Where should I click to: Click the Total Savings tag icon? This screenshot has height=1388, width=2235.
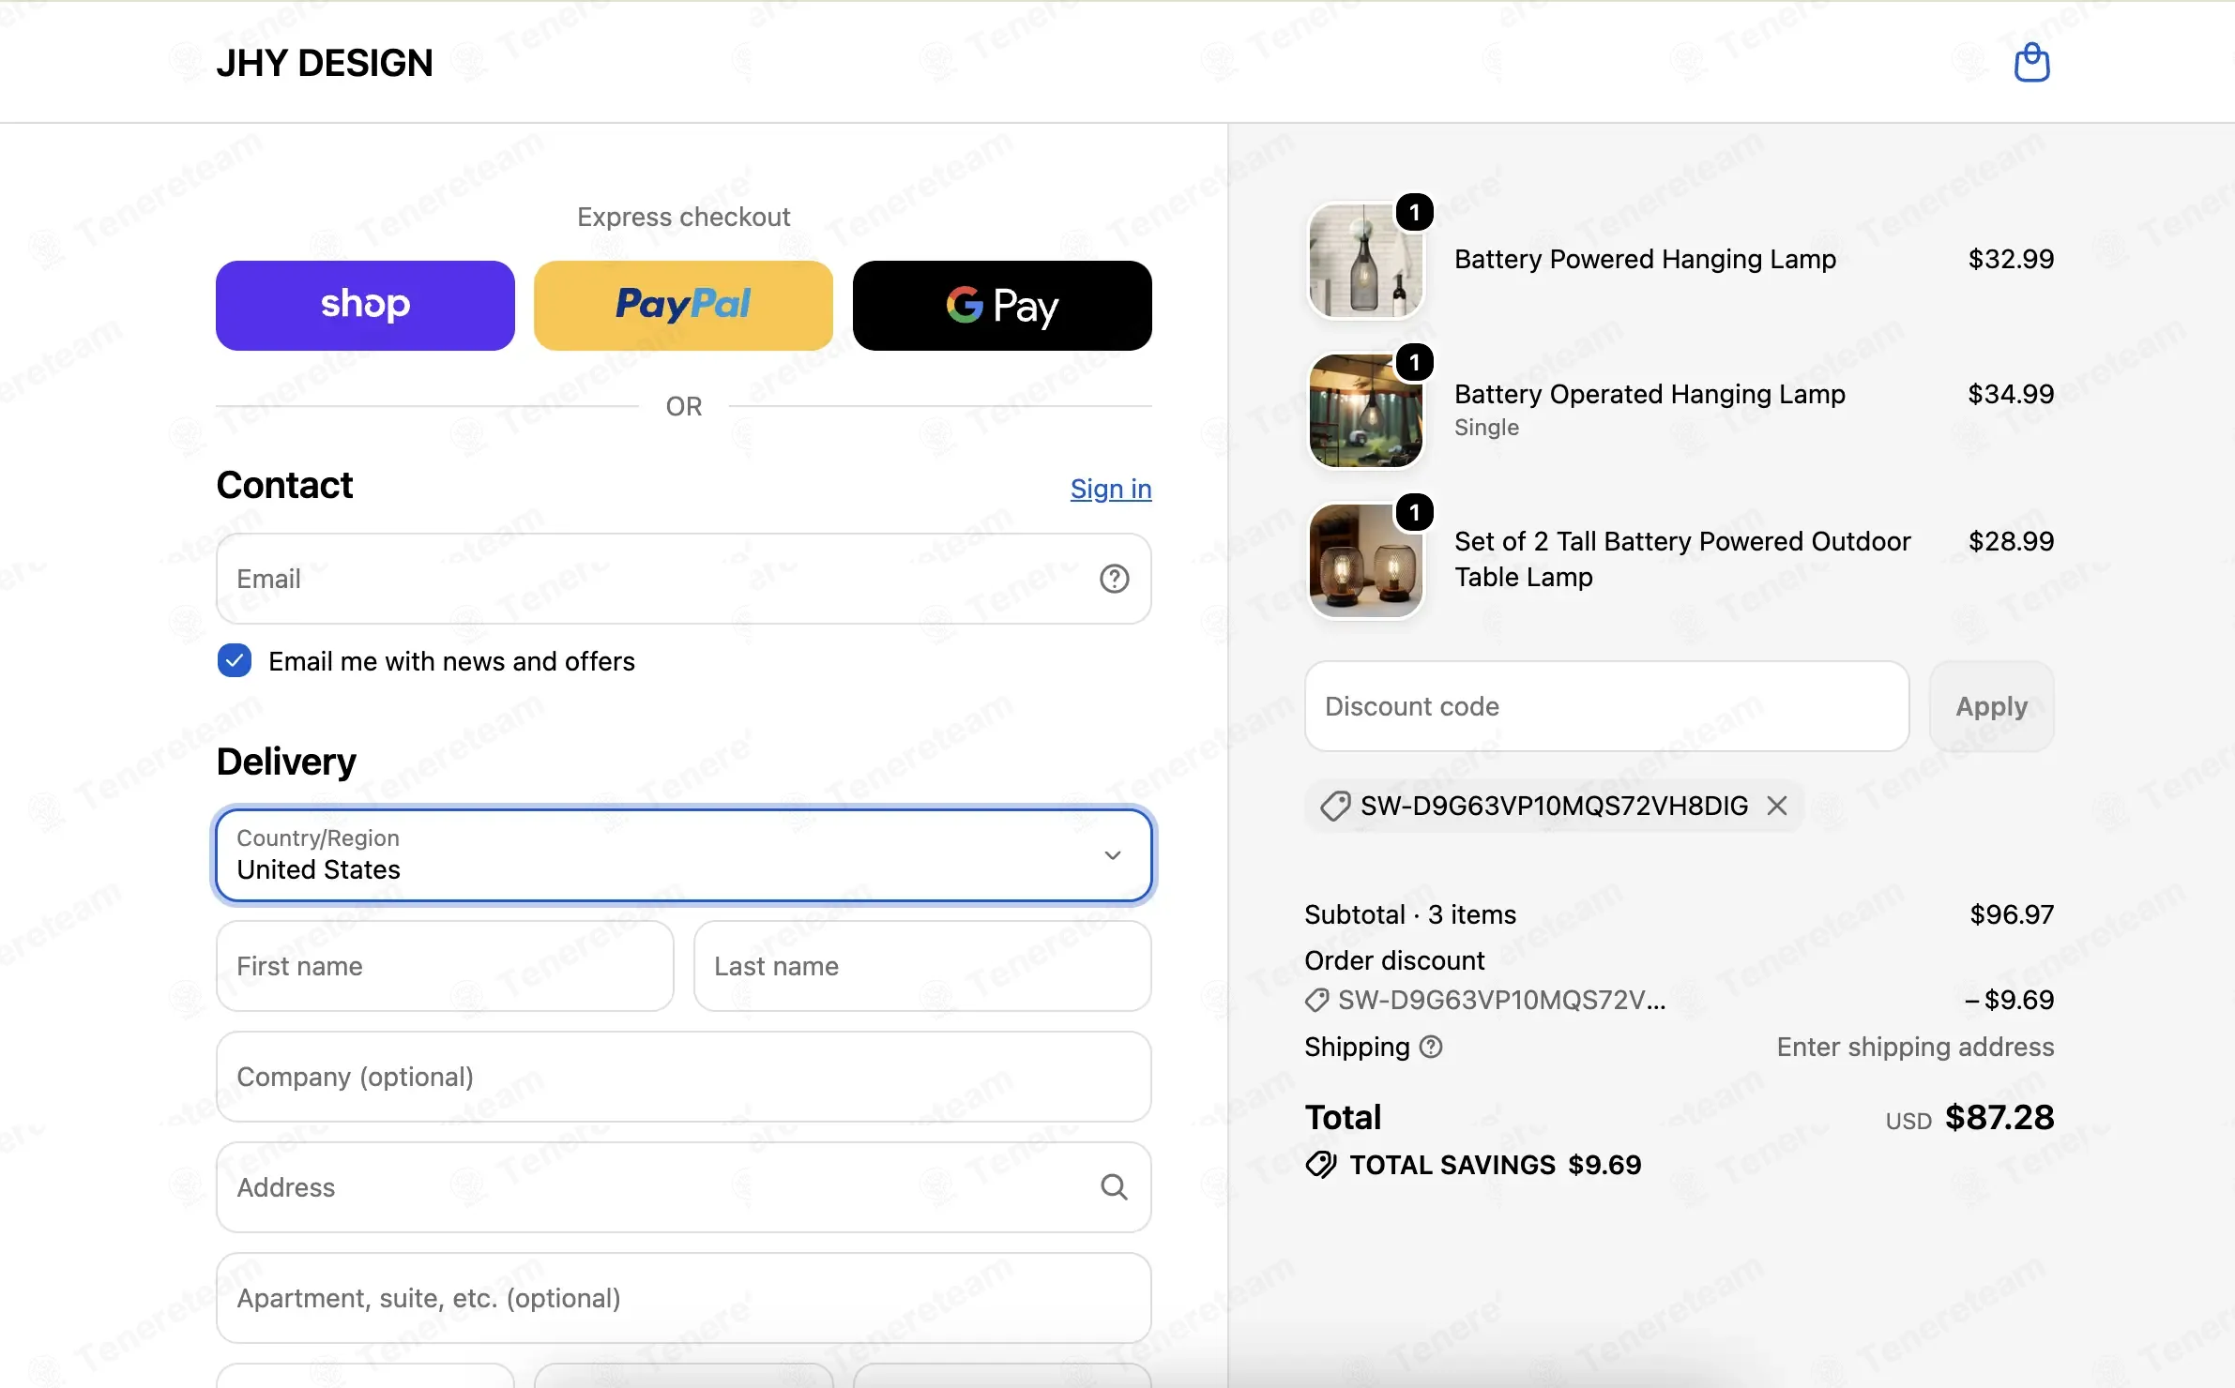point(1321,1165)
